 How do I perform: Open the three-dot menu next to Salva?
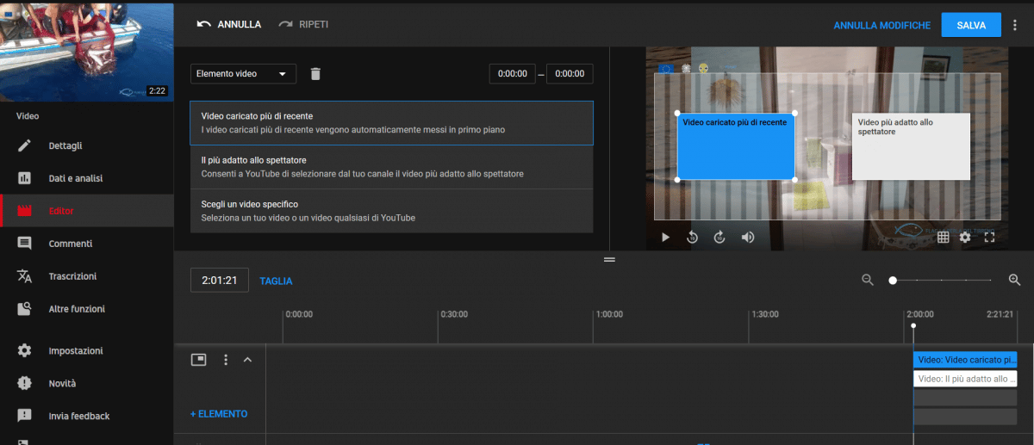click(1015, 25)
